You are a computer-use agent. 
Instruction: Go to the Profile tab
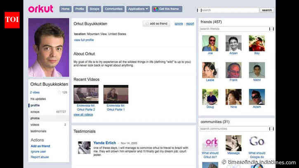coord(80,9)
